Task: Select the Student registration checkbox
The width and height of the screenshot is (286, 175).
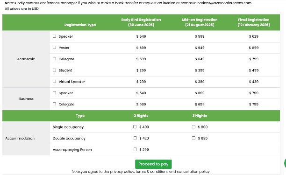Action: (54, 70)
